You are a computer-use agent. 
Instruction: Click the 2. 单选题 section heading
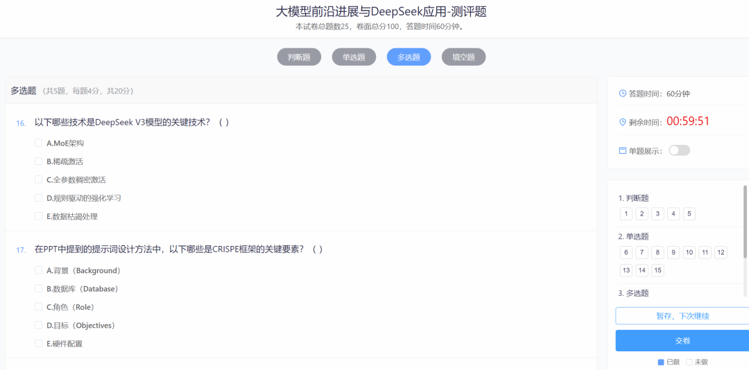[x=633, y=236]
